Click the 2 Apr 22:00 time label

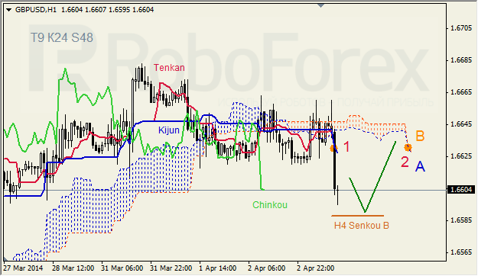pos(316,268)
